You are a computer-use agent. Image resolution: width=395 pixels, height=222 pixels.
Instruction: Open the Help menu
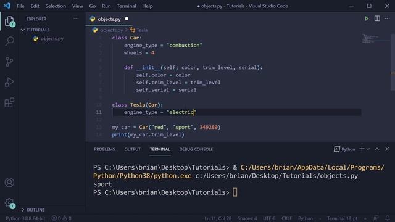[x=148, y=6]
